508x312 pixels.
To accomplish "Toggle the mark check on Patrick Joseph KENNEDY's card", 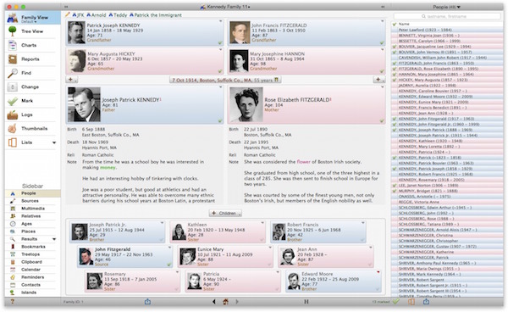I will click(x=220, y=42).
